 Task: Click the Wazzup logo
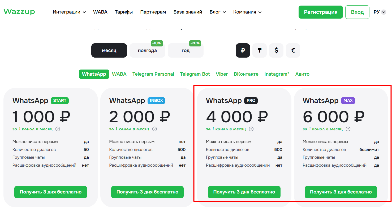[19, 12]
